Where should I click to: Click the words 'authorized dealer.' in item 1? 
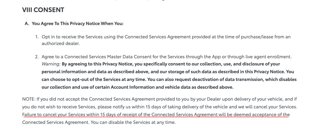[61, 43]
